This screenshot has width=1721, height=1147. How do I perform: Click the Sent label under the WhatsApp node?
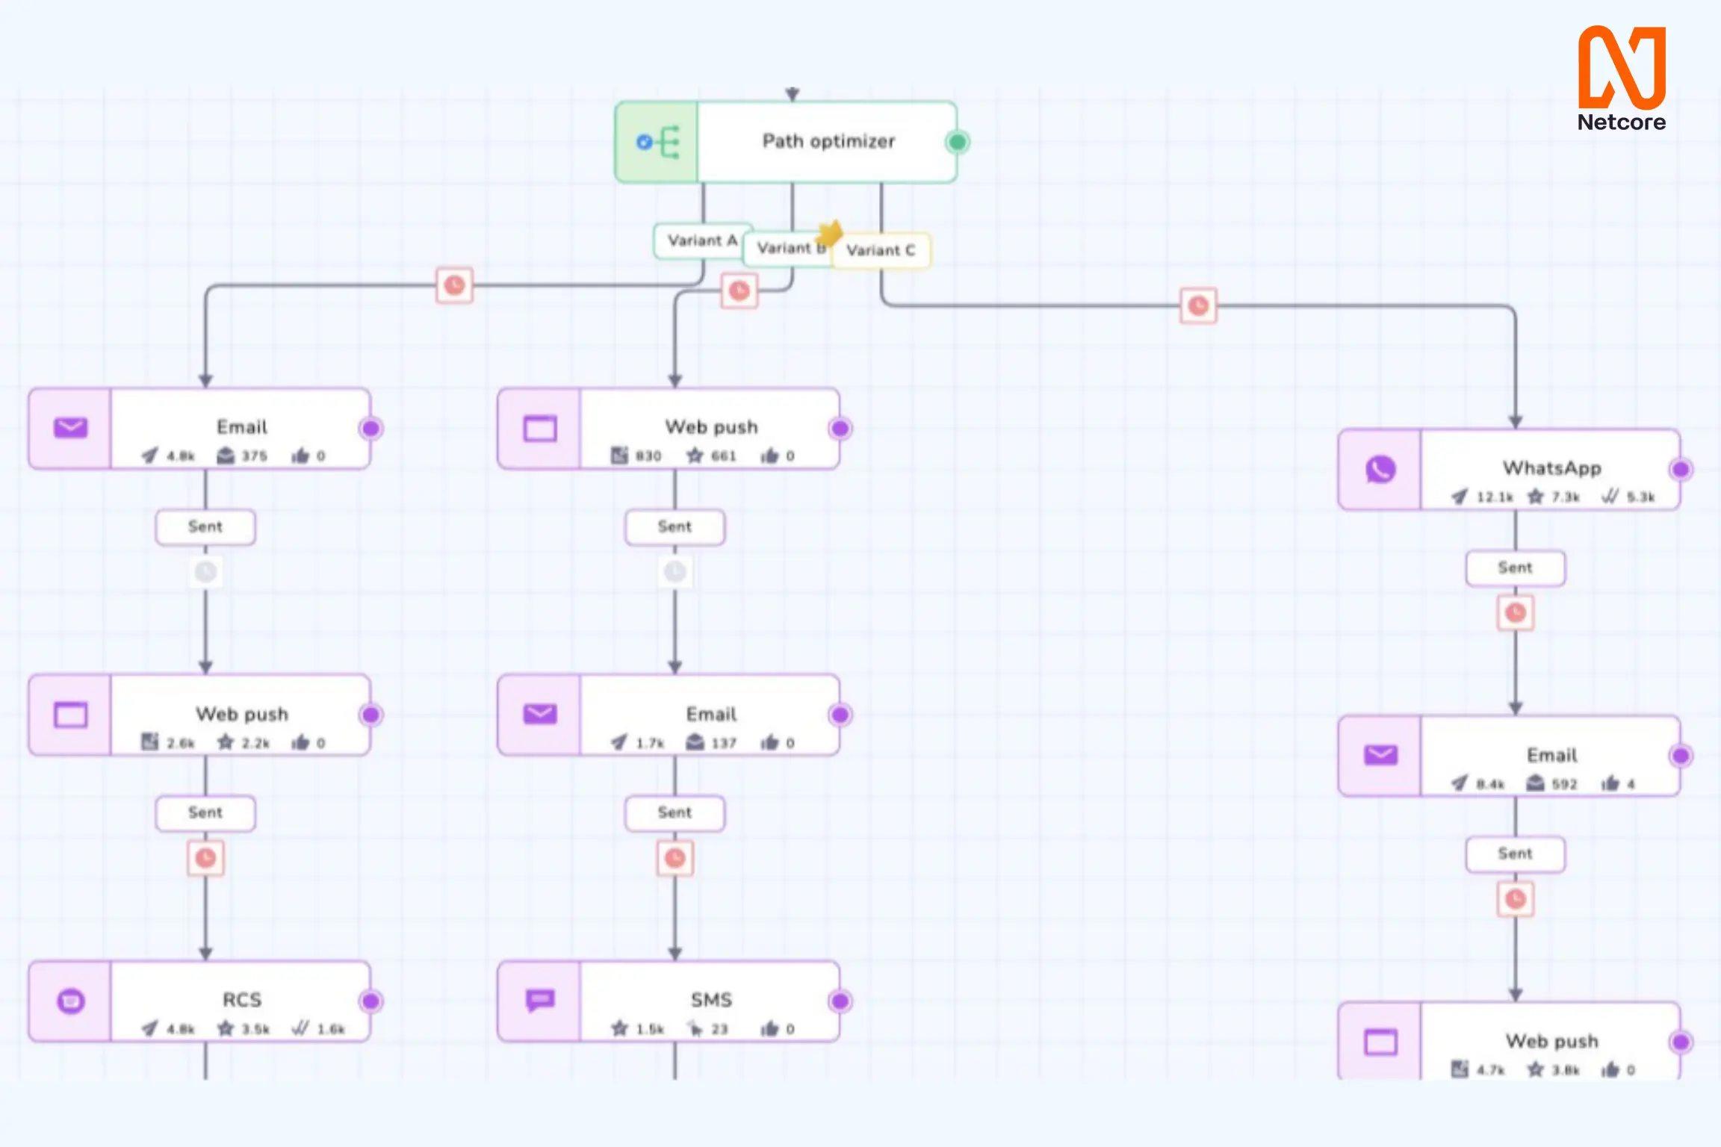pos(1515,568)
